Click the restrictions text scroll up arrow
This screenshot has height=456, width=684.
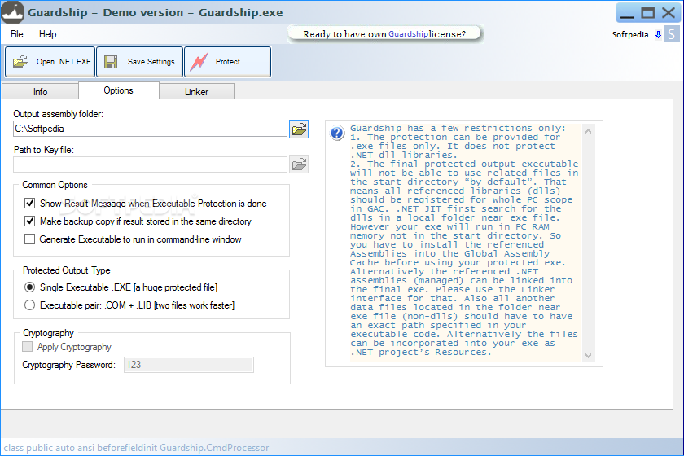[x=588, y=131]
